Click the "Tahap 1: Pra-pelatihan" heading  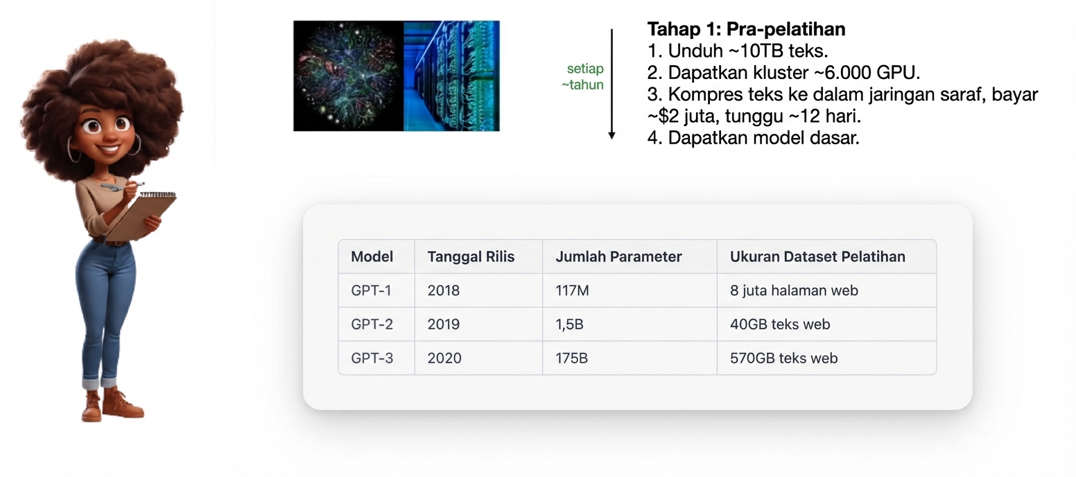[x=746, y=29]
